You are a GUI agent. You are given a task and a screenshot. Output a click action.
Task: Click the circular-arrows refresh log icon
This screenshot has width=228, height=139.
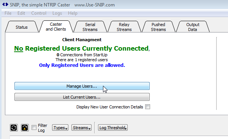pos(14,128)
